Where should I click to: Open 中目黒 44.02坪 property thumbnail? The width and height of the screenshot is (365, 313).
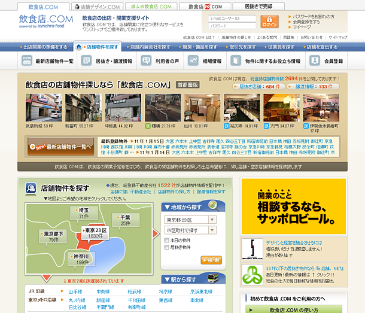pyautogui.click(x=123, y=108)
